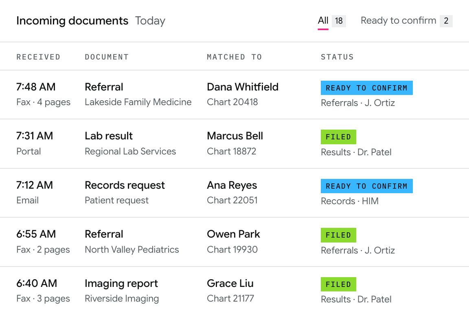Image resolution: width=469 pixels, height=313 pixels.
Task: Click Ready to Confirm badge for Dana Whitfield
Action: coord(367,88)
